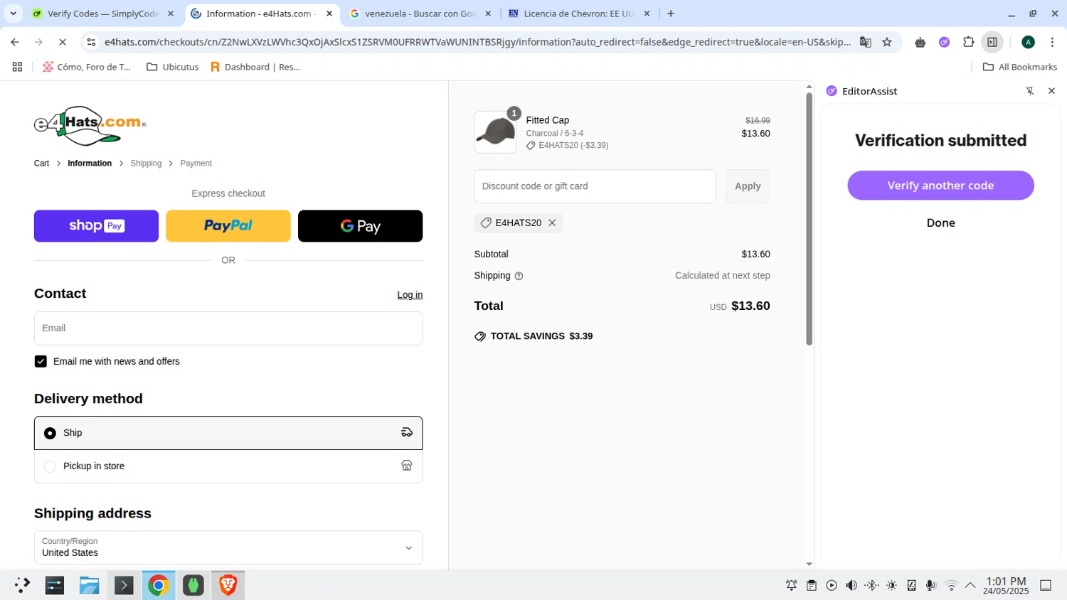Bookmark this page with the star

[887, 42]
